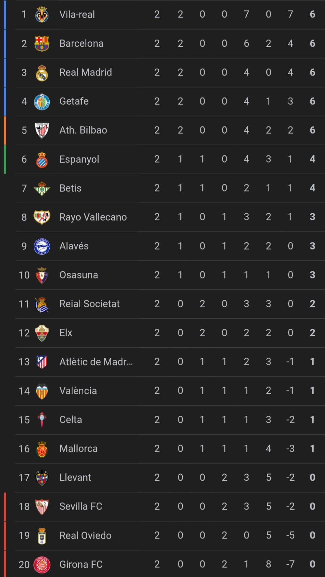
Task: Tap the Alavés club crest
Action: click(x=42, y=246)
